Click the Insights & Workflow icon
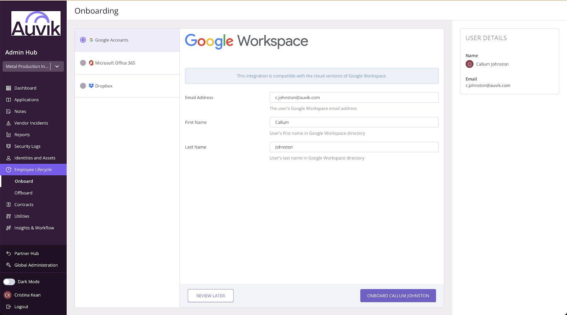Screen dimensions: 567x315 [x=9, y=228]
